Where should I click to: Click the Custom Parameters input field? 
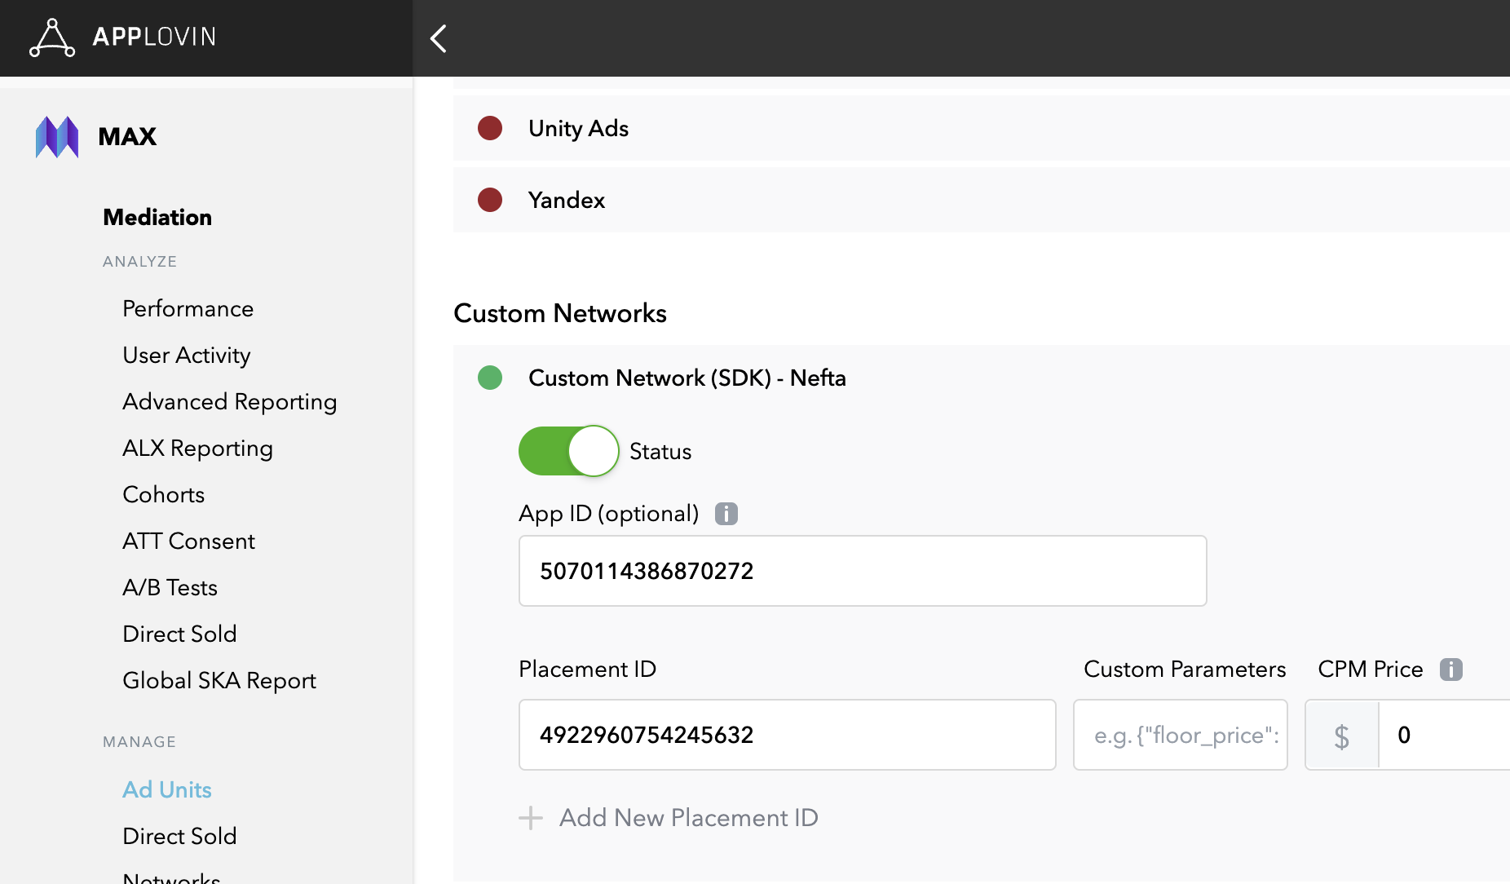click(1181, 735)
